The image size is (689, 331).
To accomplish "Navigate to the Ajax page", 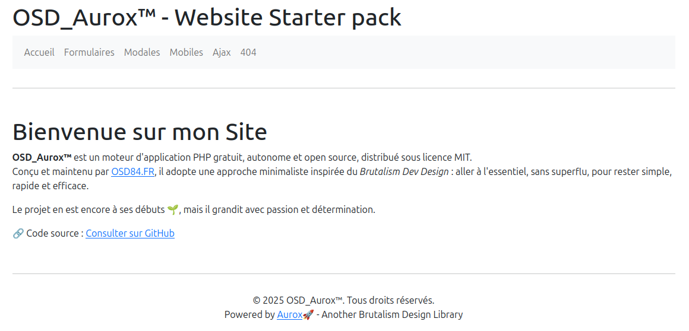I will (x=222, y=52).
